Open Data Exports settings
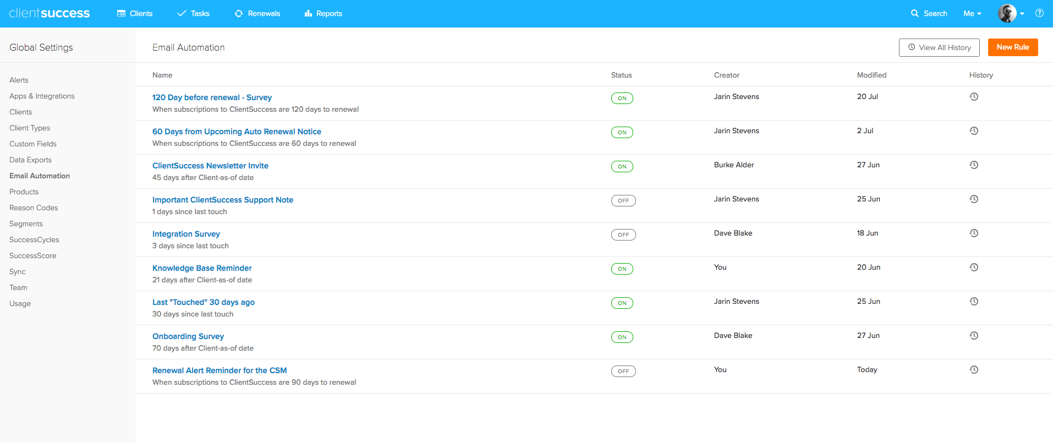Screen dimensions: 1053x442 click(x=30, y=160)
